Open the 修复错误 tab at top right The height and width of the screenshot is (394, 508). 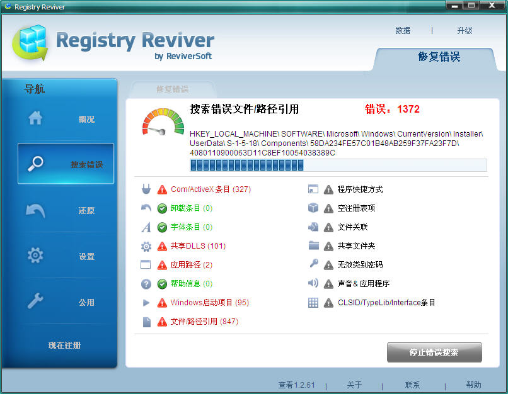click(439, 57)
